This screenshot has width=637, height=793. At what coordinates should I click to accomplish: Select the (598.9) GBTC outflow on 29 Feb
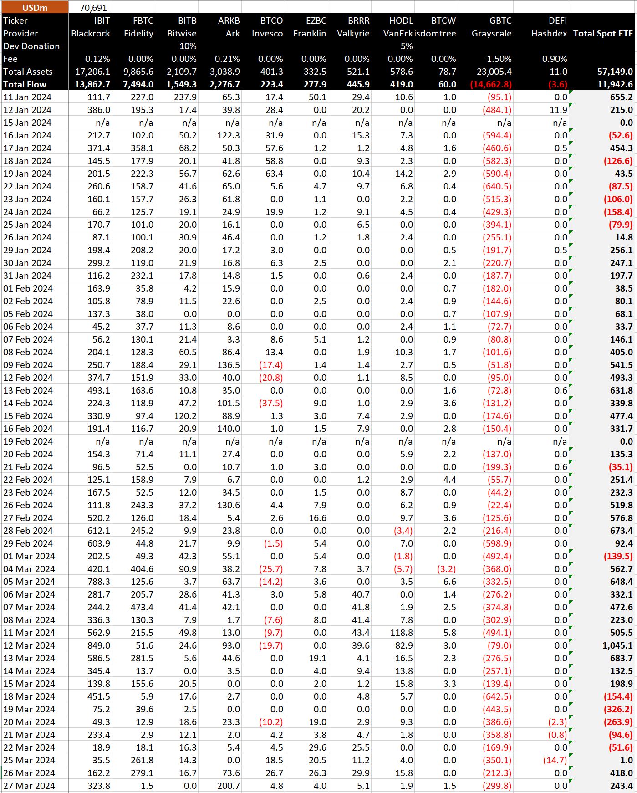pos(497,543)
